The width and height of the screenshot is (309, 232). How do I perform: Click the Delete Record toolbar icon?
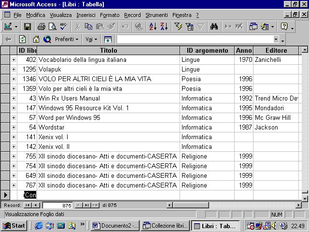click(239, 27)
